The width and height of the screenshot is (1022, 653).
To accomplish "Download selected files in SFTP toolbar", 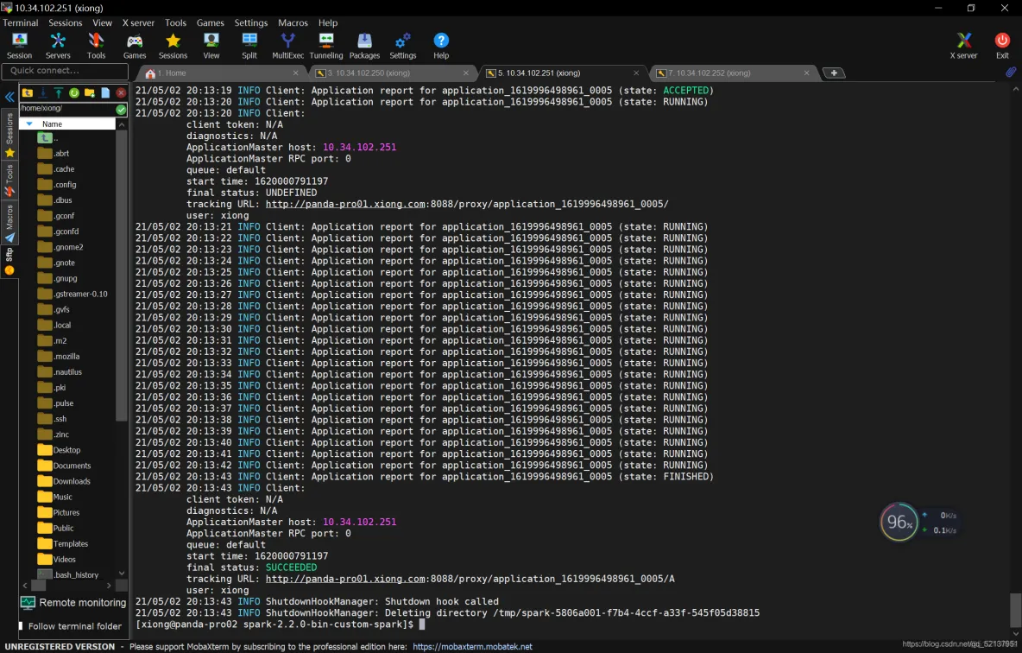I will click(x=43, y=92).
